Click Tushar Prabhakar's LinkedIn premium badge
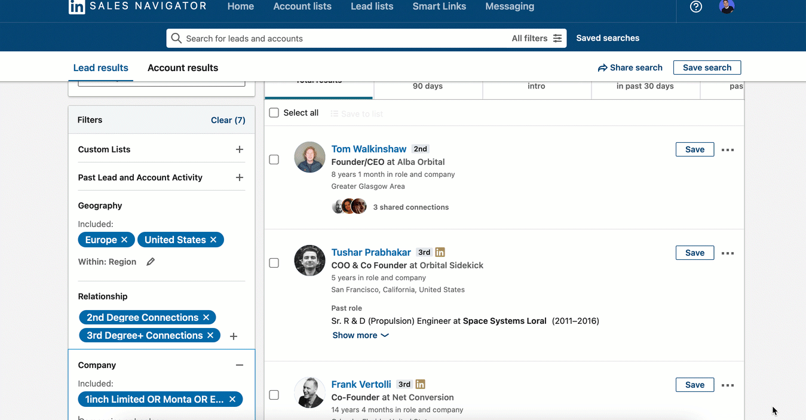 pyautogui.click(x=440, y=252)
